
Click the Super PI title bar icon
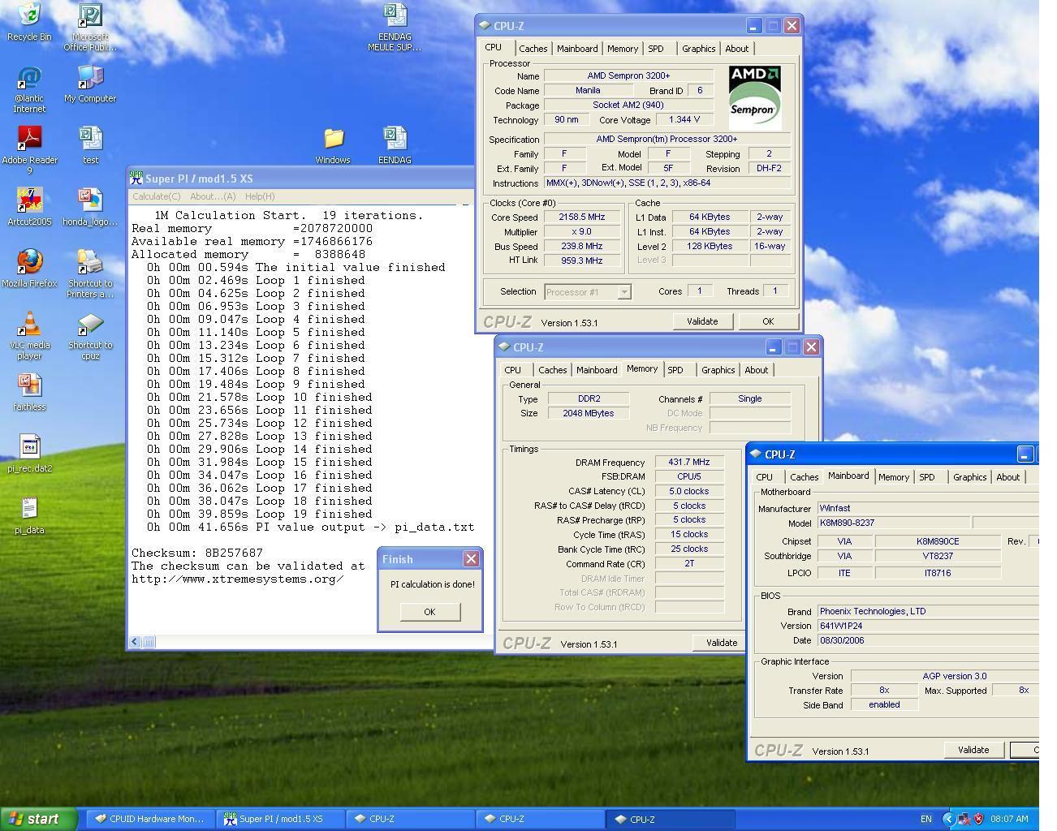tap(136, 178)
